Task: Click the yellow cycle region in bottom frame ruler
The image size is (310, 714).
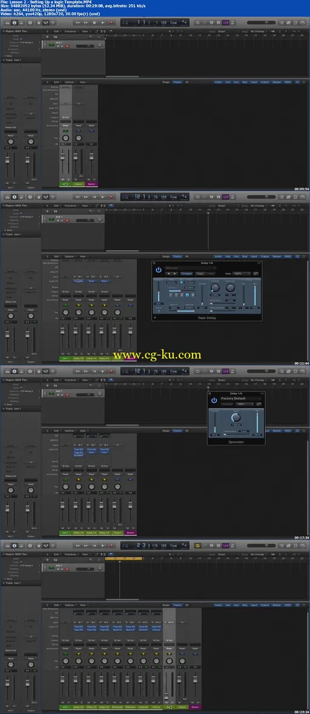Action: [124, 558]
